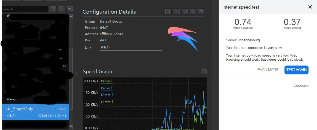The image size is (317, 130).
Task: Click the Address value ::ffff:6810:d54a
Action: point(111,34)
